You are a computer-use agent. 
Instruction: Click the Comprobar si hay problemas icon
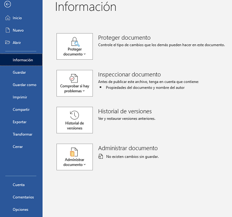(74, 78)
